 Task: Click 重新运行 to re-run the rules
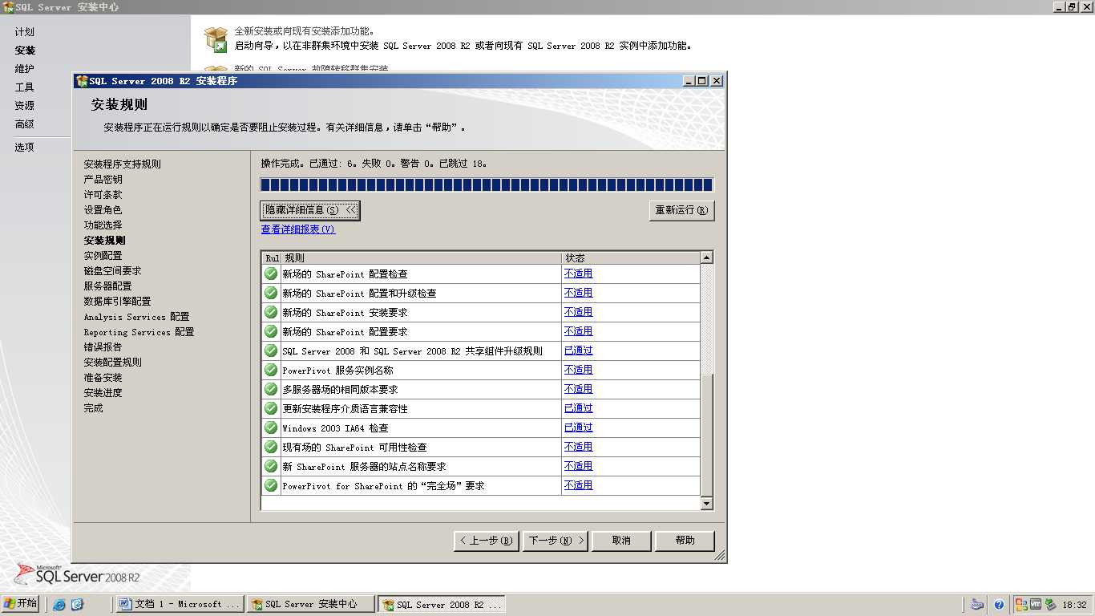[681, 210]
